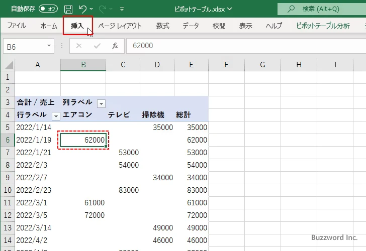Select column F header

(226, 65)
